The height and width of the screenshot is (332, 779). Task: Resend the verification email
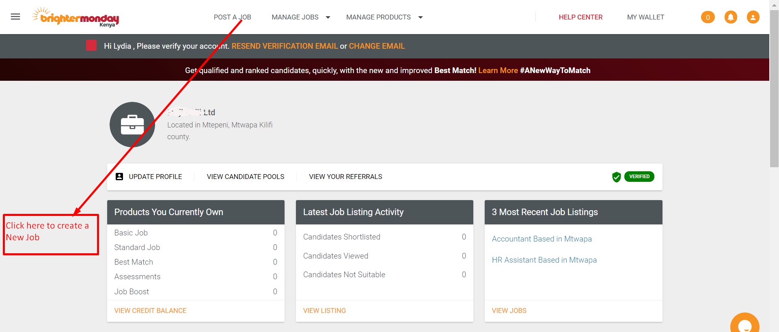click(x=285, y=46)
